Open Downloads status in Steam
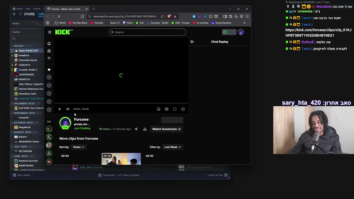This screenshot has height=199, width=354. coord(119,175)
